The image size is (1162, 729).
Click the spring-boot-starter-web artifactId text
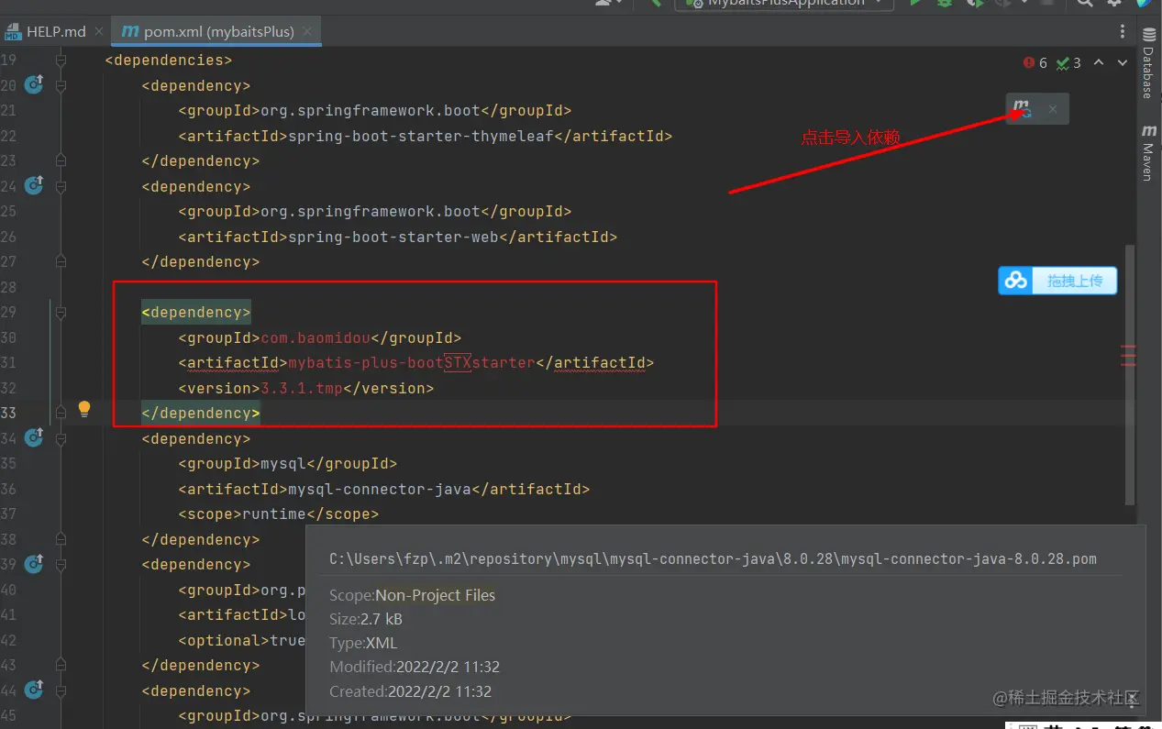pyautogui.click(x=393, y=237)
